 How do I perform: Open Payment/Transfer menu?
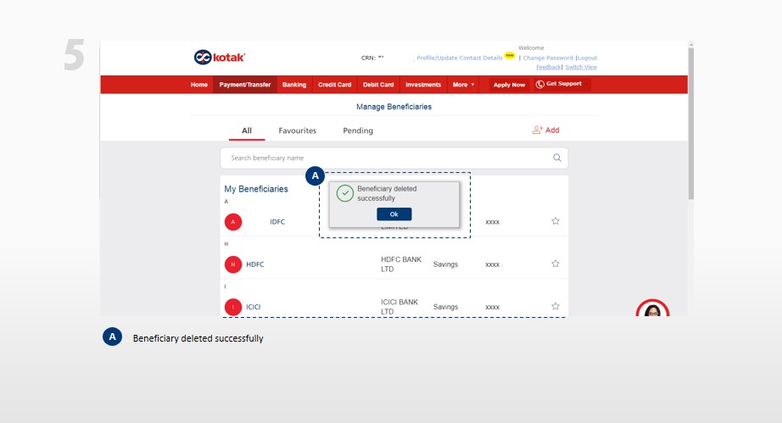click(245, 85)
